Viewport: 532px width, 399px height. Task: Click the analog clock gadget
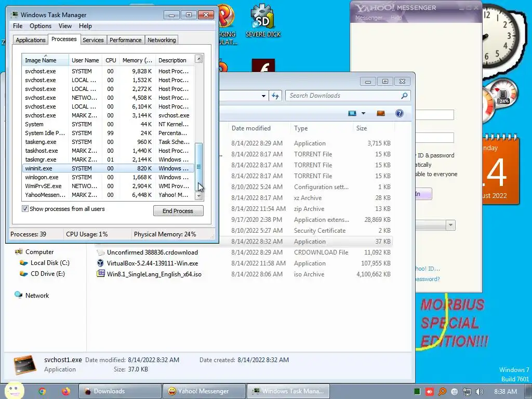pos(501,37)
